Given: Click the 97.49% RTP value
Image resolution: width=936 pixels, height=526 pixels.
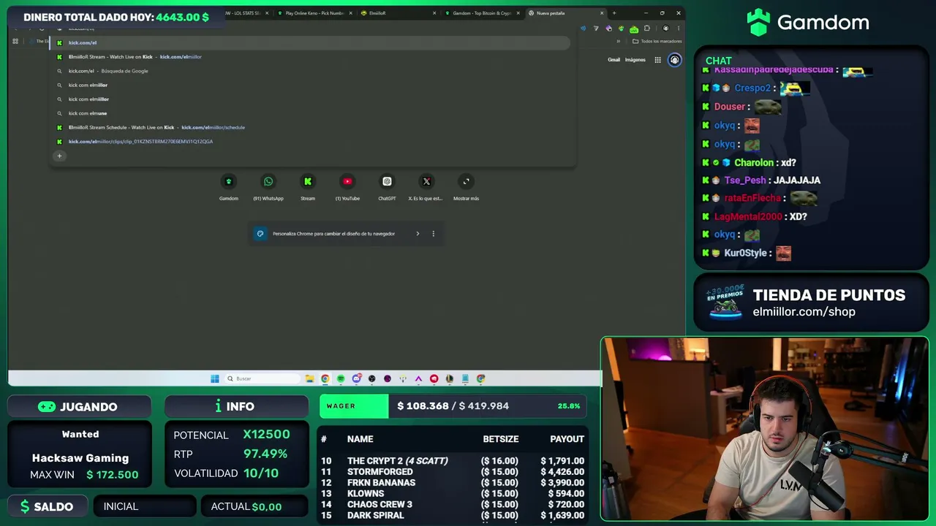Looking at the screenshot, I should coord(265,454).
